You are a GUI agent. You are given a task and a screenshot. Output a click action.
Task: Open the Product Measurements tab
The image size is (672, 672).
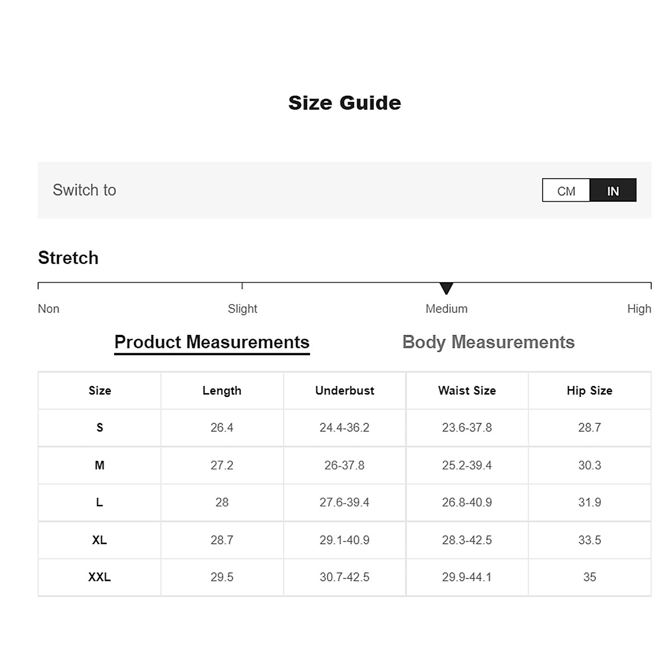(x=212, y=342)
